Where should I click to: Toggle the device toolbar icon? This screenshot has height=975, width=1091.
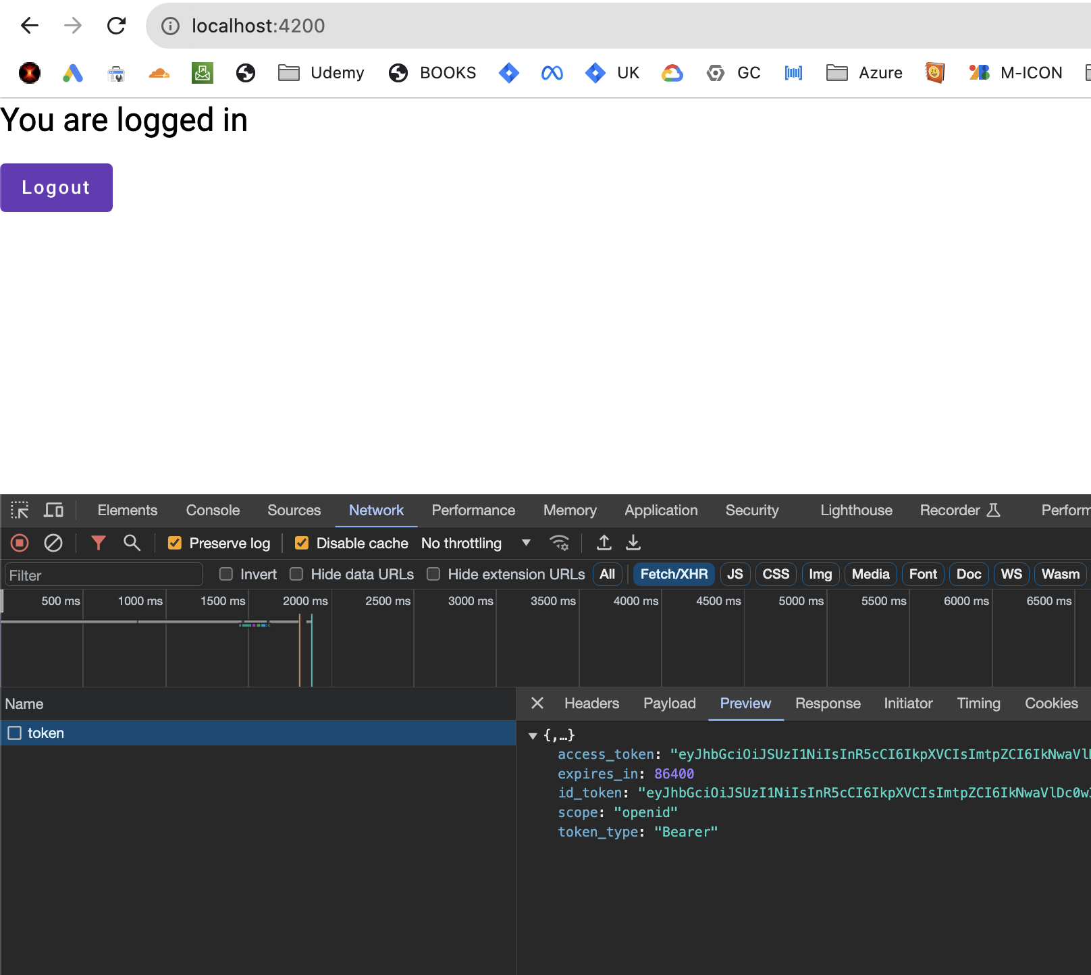pos(53,510)
